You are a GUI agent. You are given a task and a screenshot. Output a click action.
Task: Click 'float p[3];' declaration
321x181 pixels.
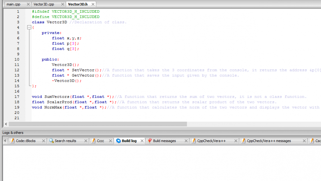click(65, 44)
